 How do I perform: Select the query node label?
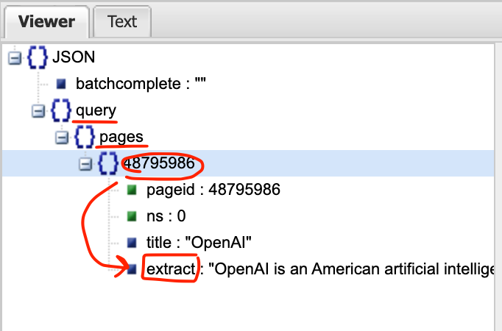96,110
